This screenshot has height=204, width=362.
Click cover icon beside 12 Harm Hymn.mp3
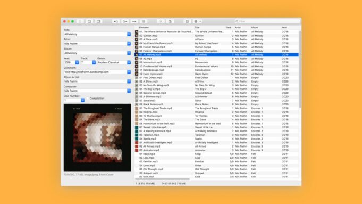point(137,74)
